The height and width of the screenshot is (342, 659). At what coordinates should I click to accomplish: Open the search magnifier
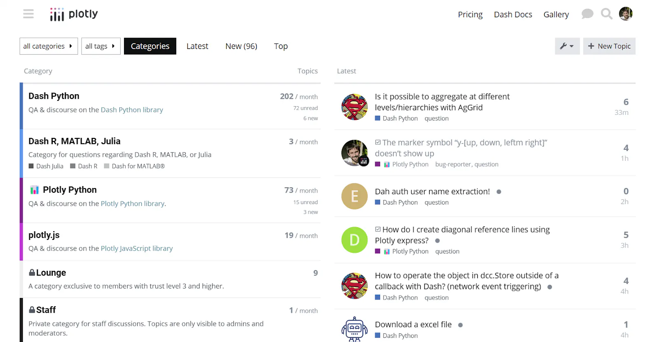point(606,14)
